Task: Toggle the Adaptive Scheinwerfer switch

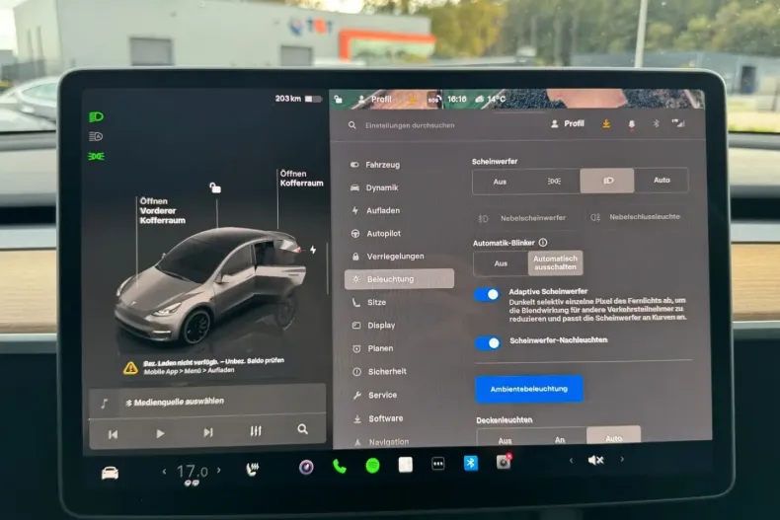Action: (487, 294)
